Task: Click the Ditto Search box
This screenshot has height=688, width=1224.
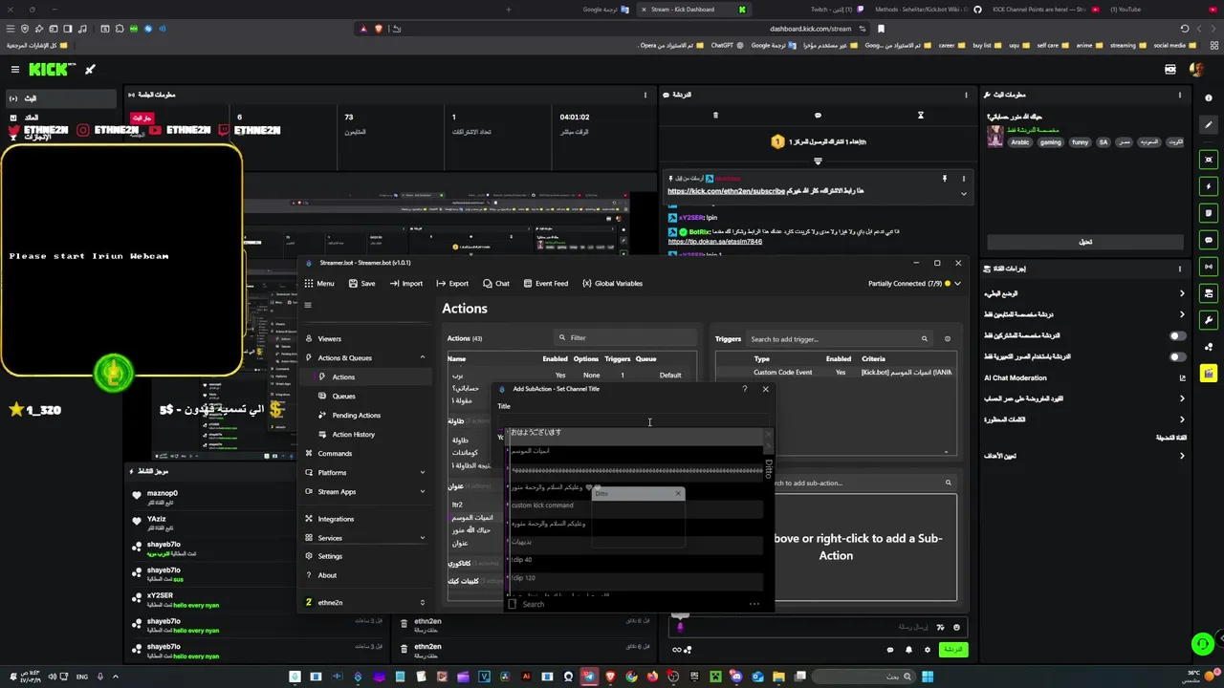Action: click(x=626, y=604)
